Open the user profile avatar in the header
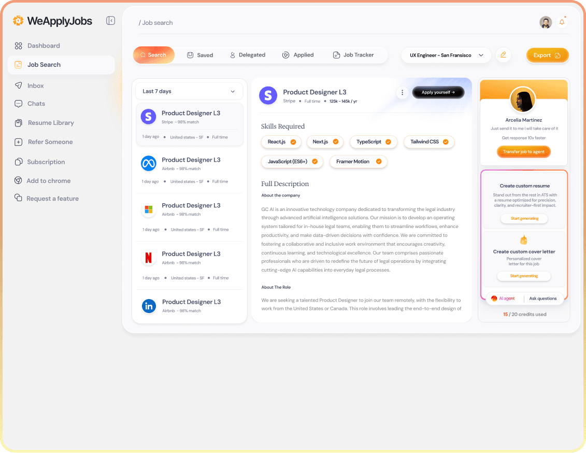This screenshot has height=453, width=586. pyautogui.click(x=546, y=22)
